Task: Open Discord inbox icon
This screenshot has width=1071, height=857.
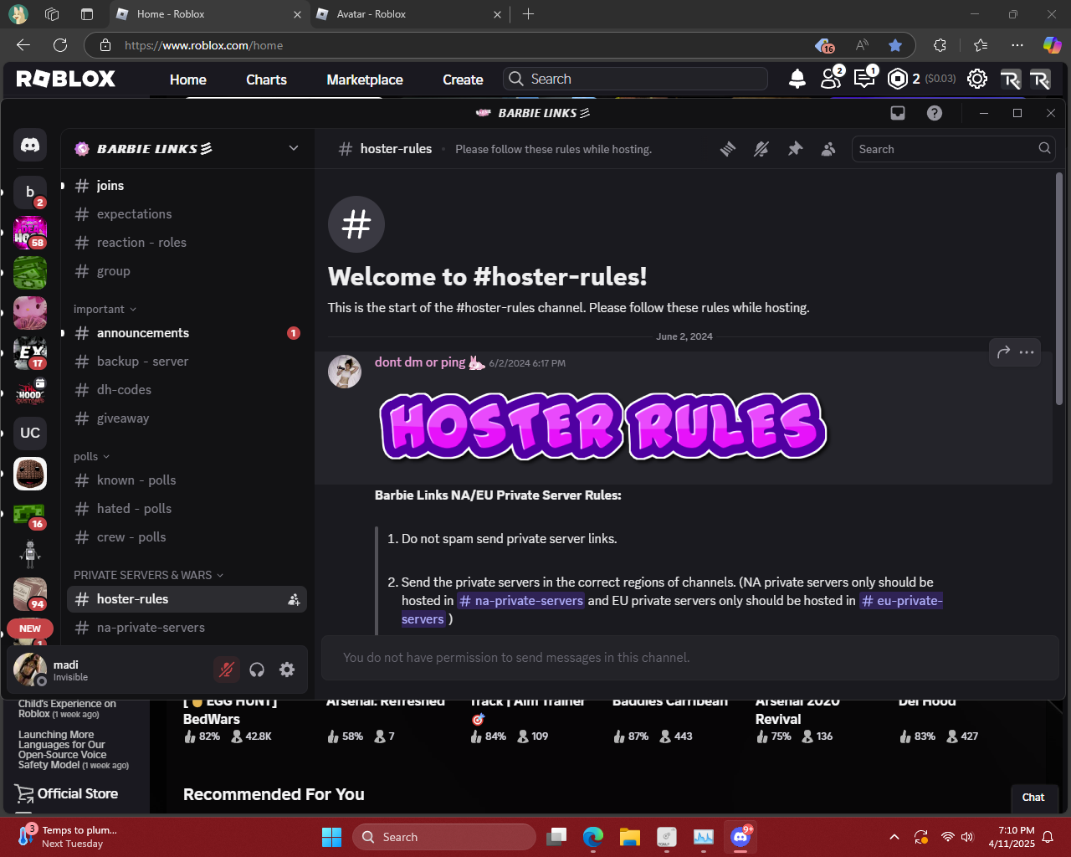Action: tap(898, 113)
